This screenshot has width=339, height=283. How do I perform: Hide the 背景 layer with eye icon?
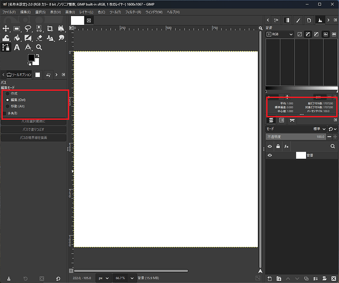pyautogui.click(x=270, y=155)
